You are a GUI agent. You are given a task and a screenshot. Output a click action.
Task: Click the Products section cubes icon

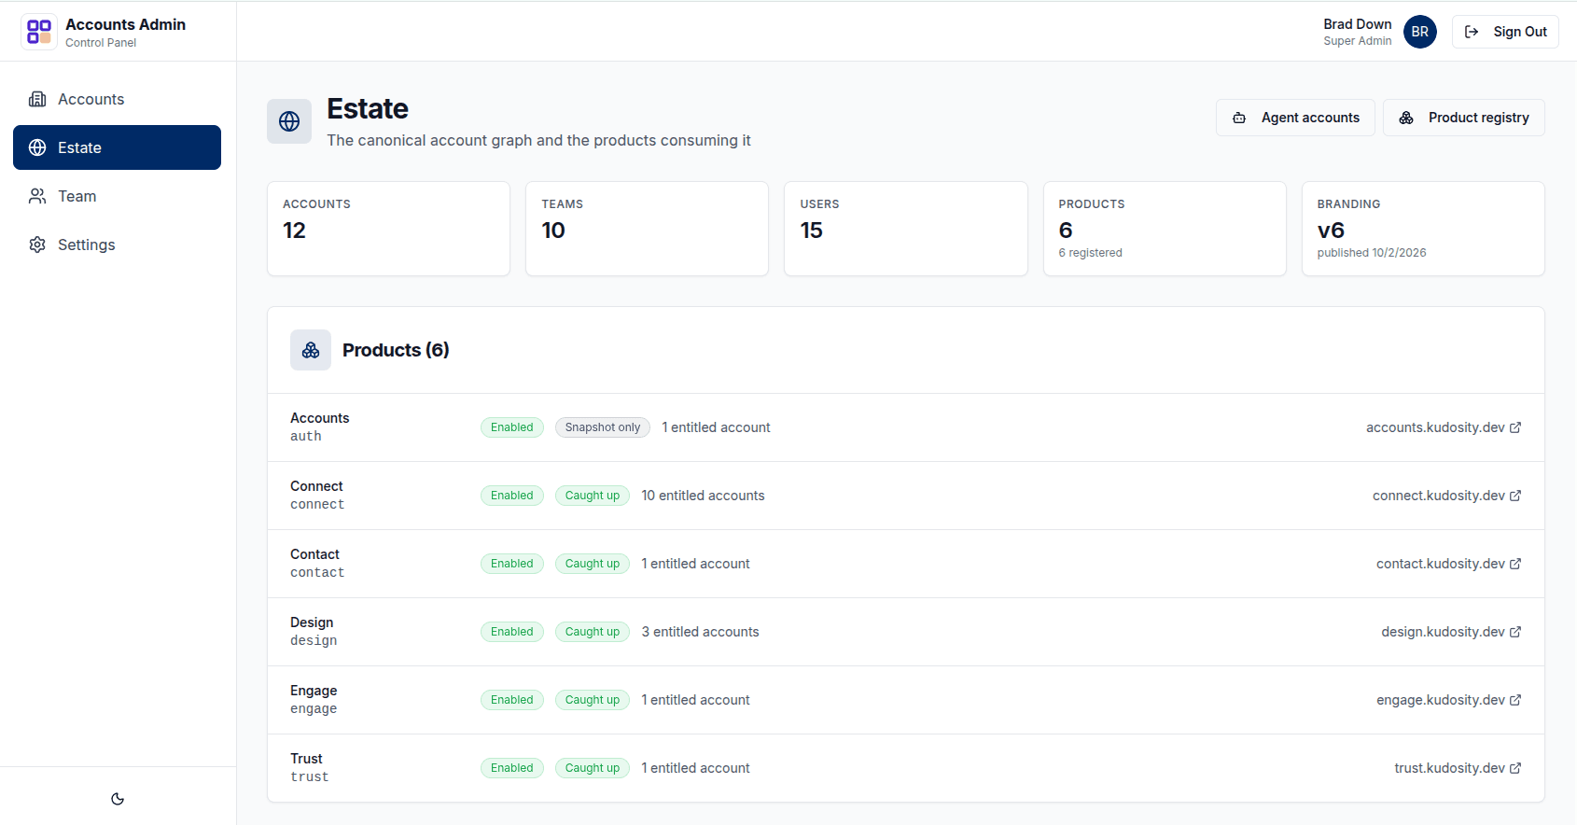point(311,350)
